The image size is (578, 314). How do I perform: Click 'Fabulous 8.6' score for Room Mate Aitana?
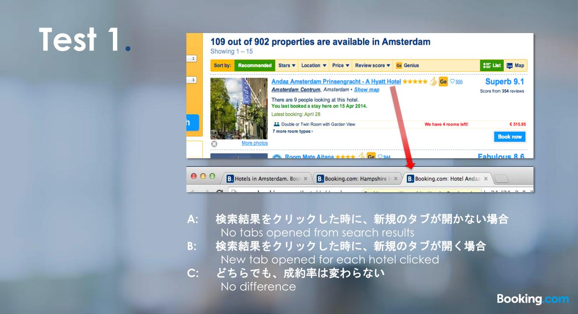pyautogui.click(x=501, y=157)
